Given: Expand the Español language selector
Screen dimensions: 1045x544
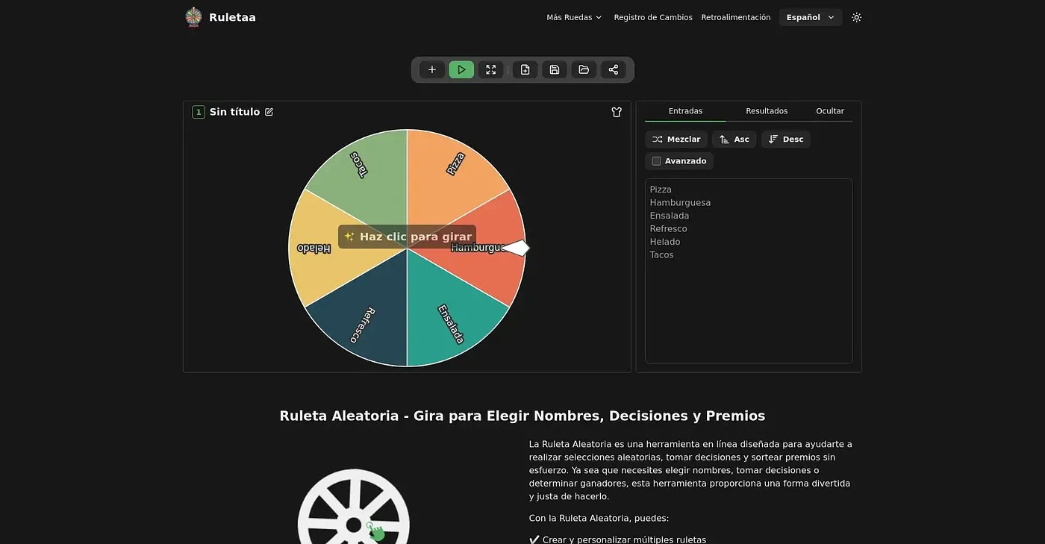Looking at the screenshot, I should [x=811, y=17].
